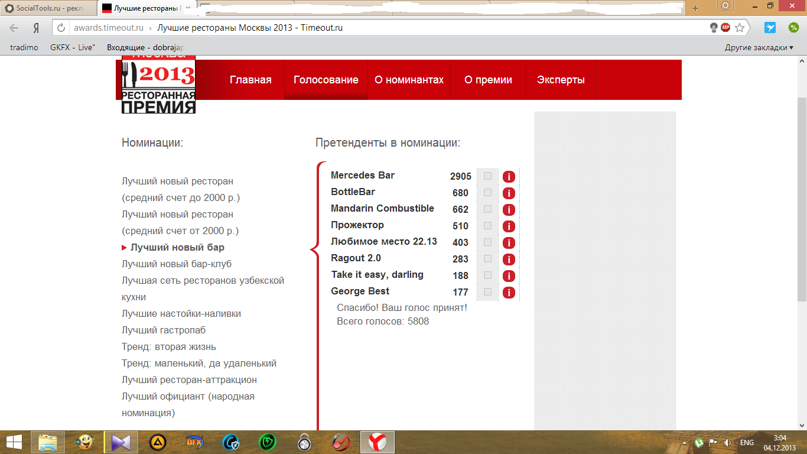Show info for Take it easy, darling
The height and width of the screenshot is (454, 807).
[x=509, y=276]
